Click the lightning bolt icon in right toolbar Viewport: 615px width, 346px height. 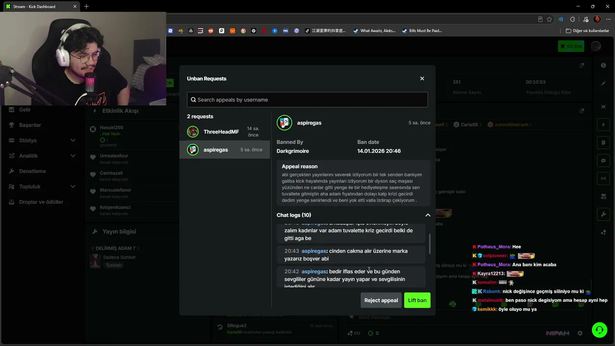[x=603, y=125]
